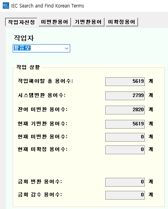Image resolution: width=168 pixels, height=209 pixels.
Task: Open the 미변환용어 tab
Action: coord(55,22)
